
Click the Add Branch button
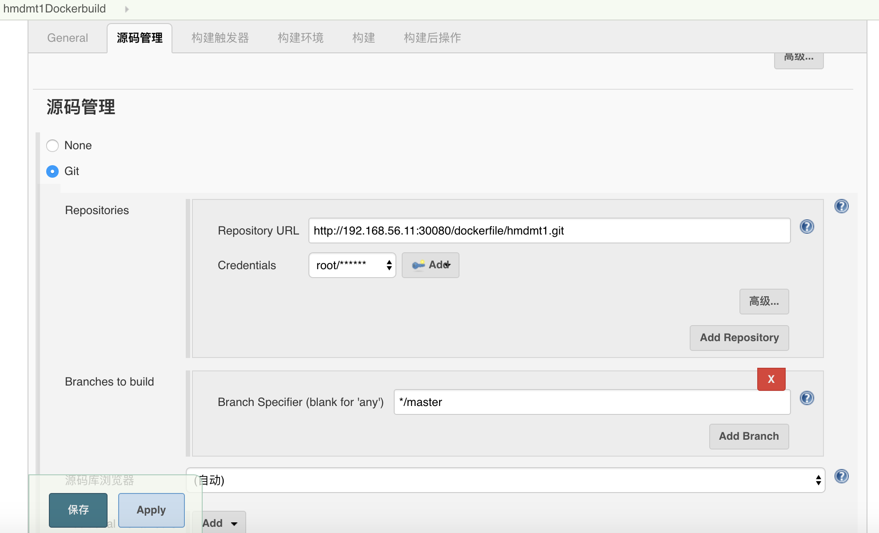(749, 436)
